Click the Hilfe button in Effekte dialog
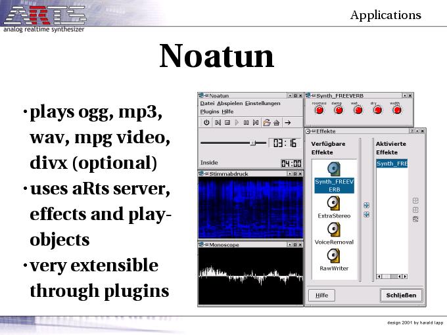The width and height of the screenshot is (447, 335). [x=322, y=296]
